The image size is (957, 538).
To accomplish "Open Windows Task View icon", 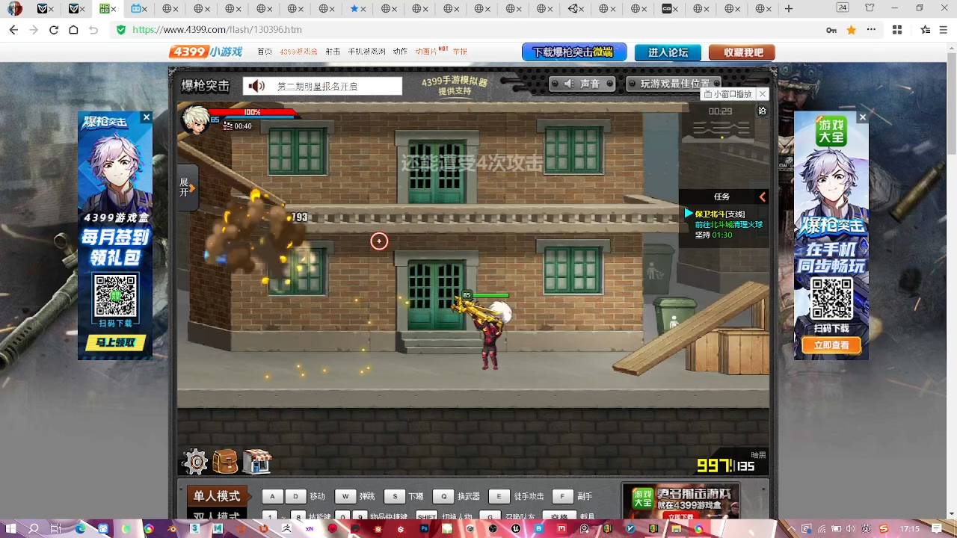I will point(56,528).
